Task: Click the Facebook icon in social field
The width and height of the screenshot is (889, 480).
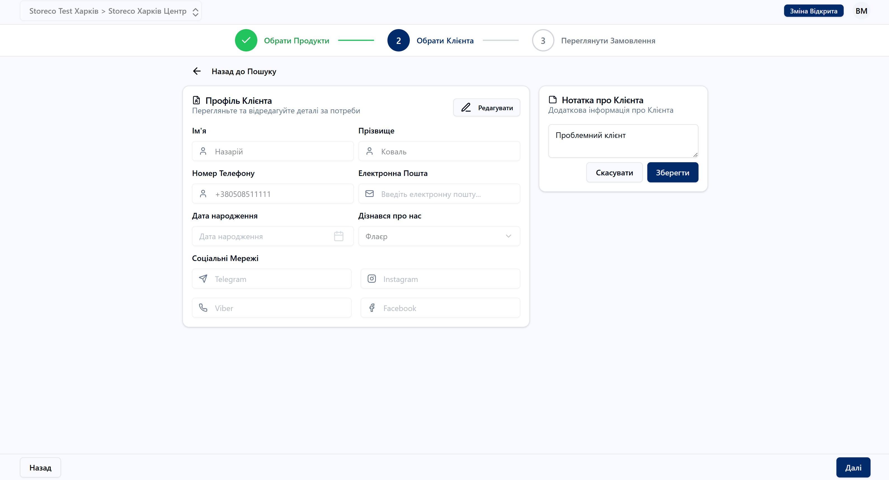Action: [372, 308]
